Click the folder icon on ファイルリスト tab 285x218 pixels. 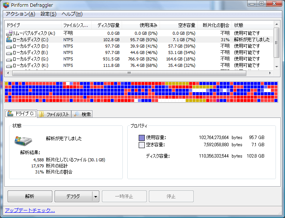(x=42, y=114)
